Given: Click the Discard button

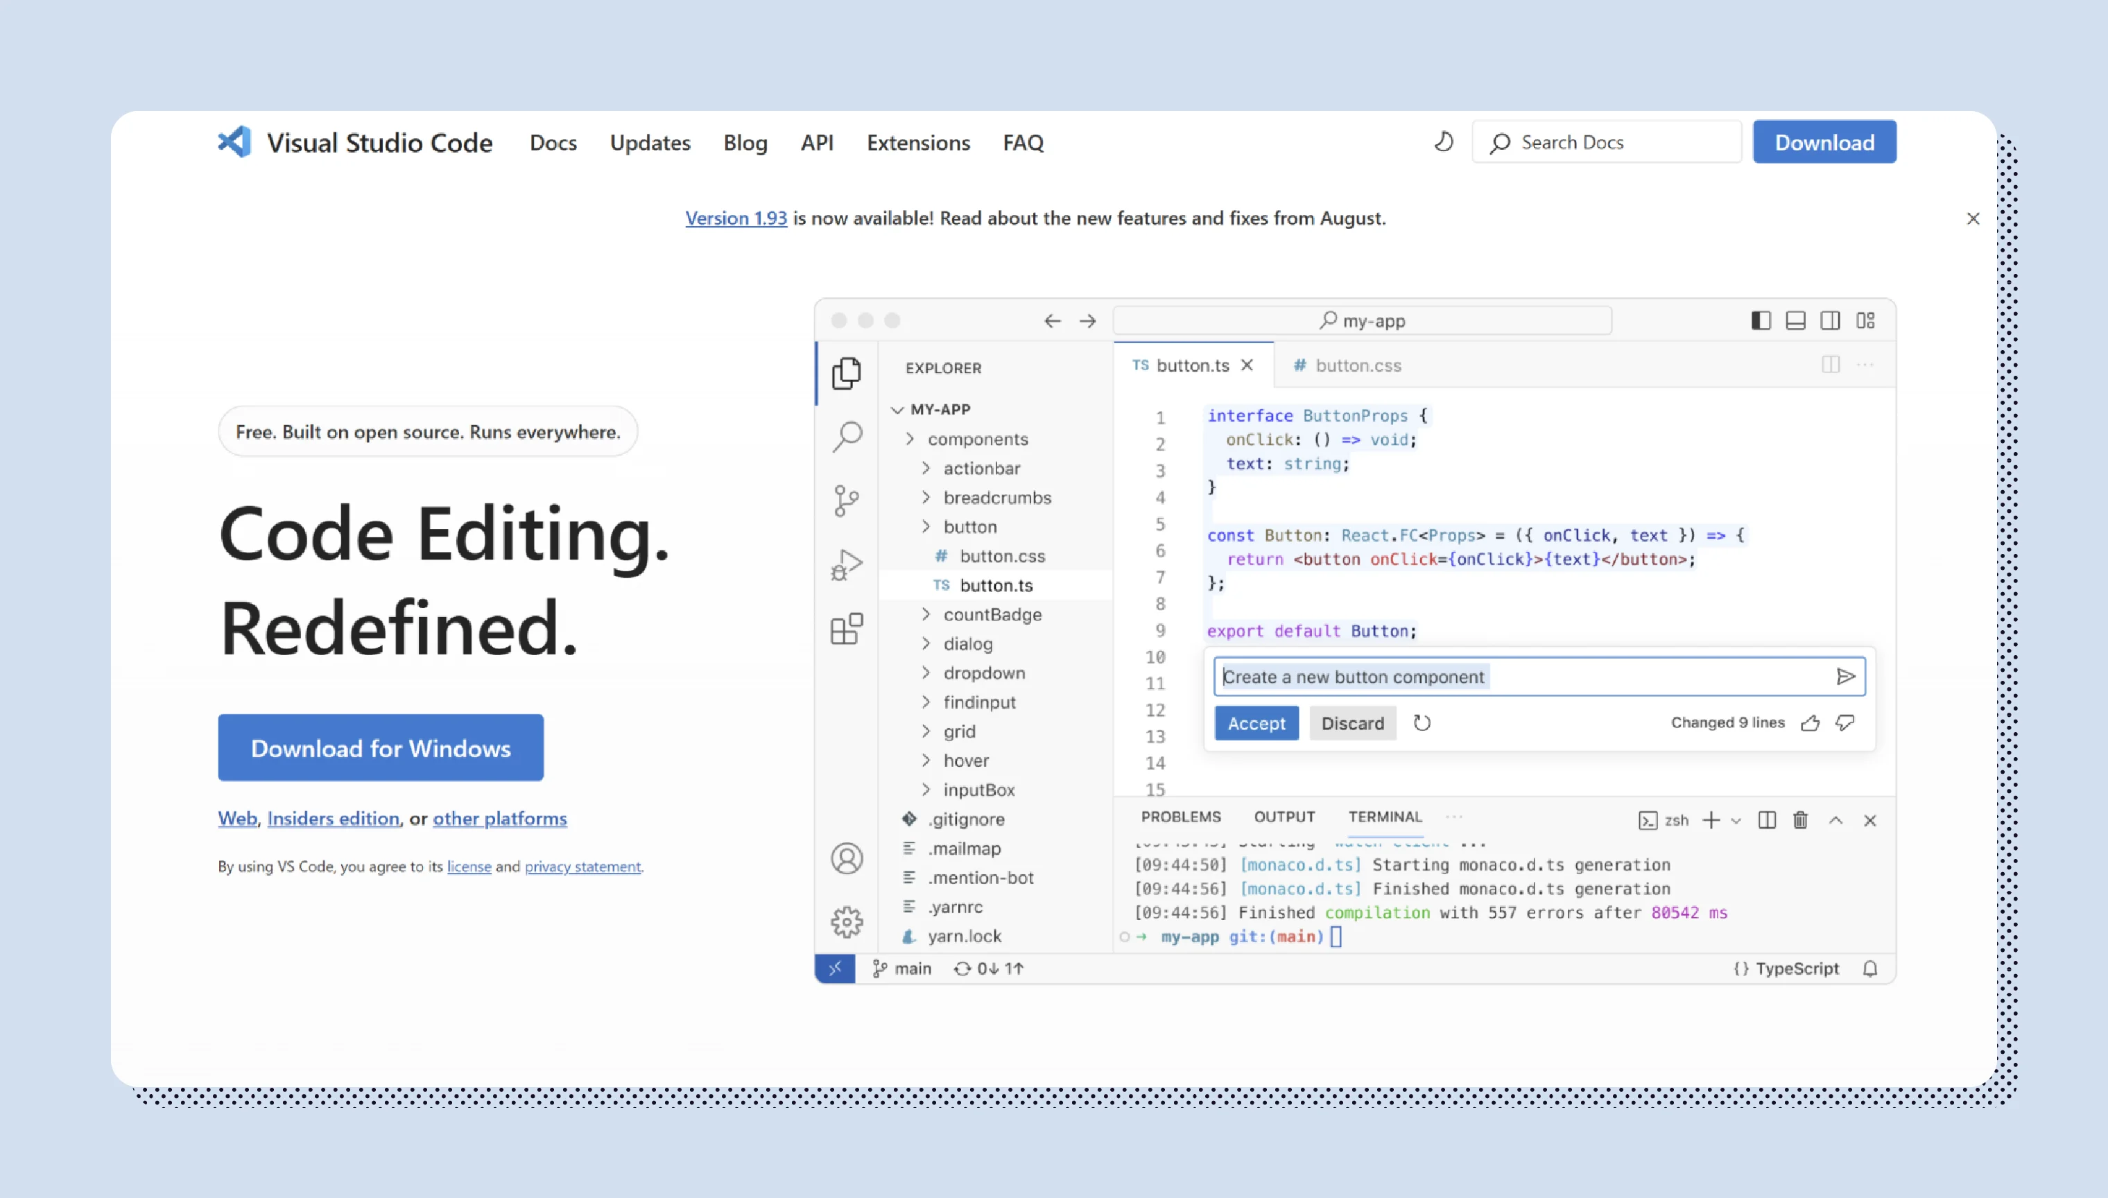Looking at the screenshot, I should (x=1353, y=723).
